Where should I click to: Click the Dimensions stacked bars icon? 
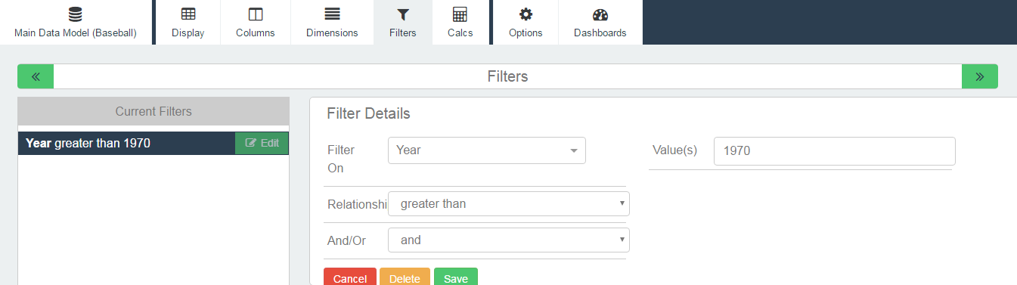click(332, 14)
